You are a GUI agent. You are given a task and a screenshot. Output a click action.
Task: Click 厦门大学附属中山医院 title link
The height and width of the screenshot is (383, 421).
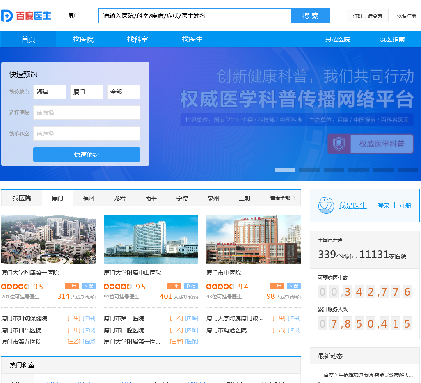coord(133,273)
